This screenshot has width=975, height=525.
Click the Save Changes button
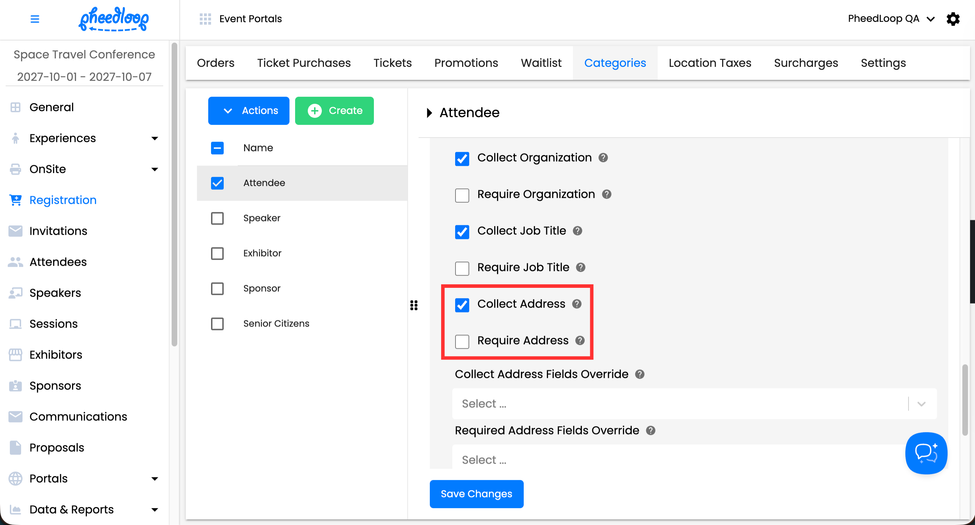coord(476,494)
